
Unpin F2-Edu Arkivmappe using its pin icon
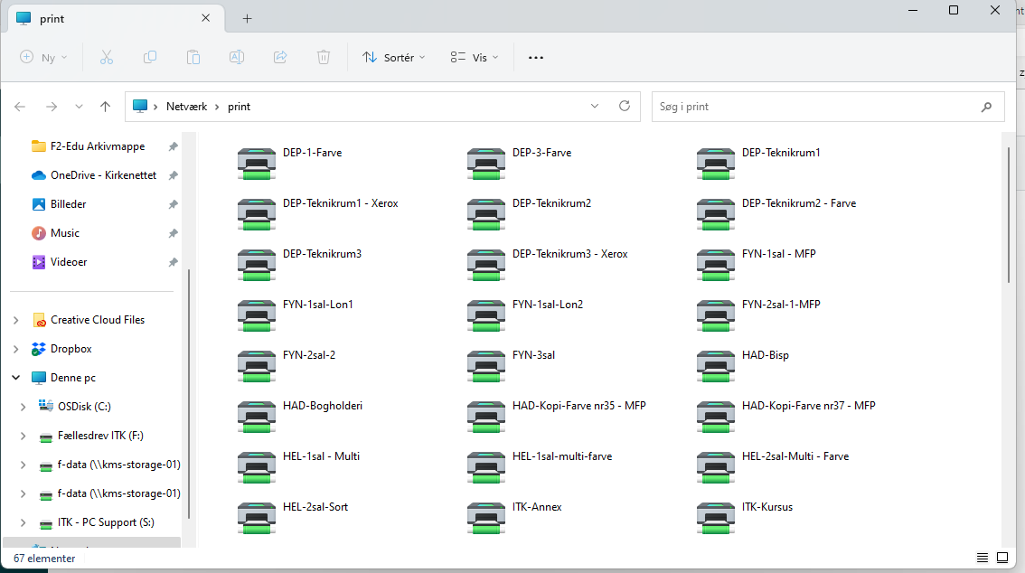coord(173,147)
